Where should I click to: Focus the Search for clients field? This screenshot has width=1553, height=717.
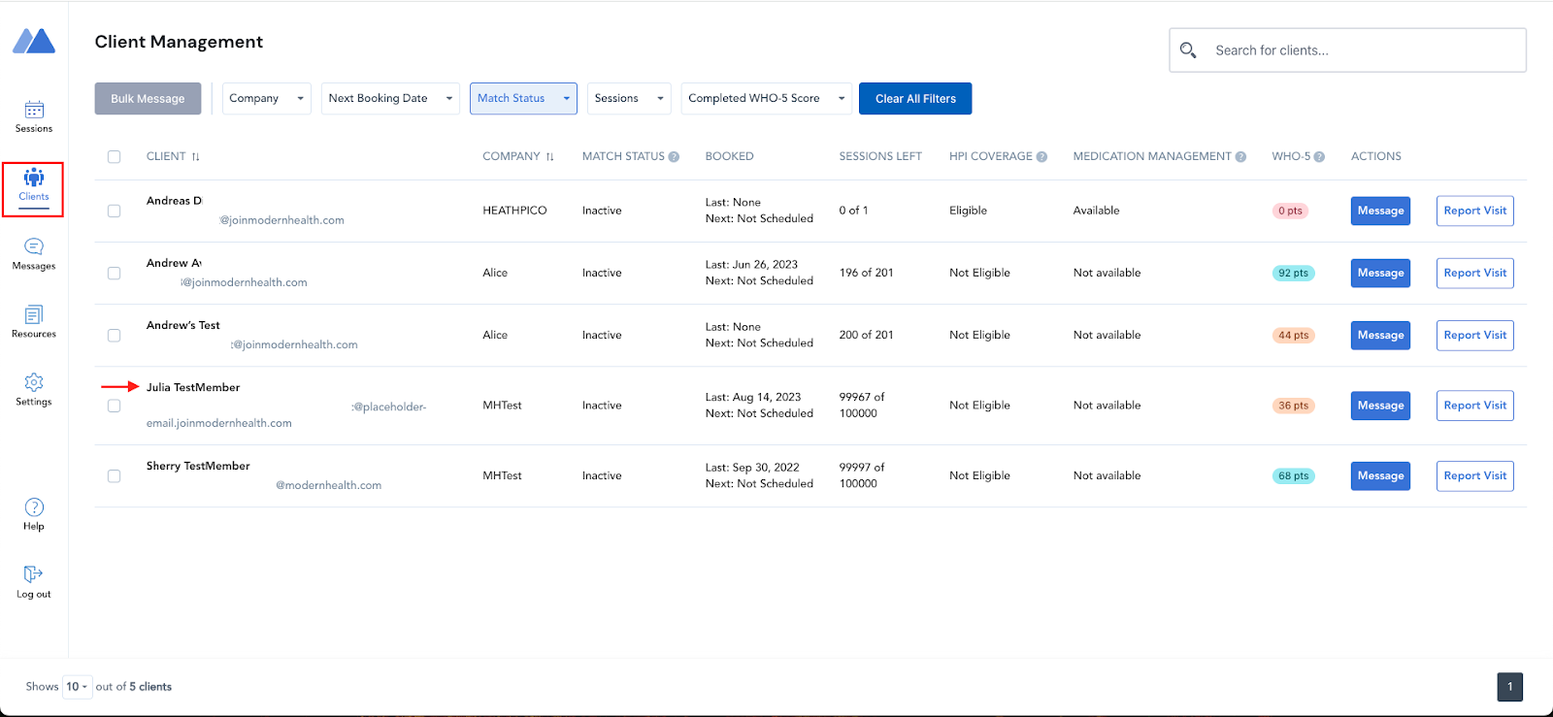click(x=1359, y=50)
